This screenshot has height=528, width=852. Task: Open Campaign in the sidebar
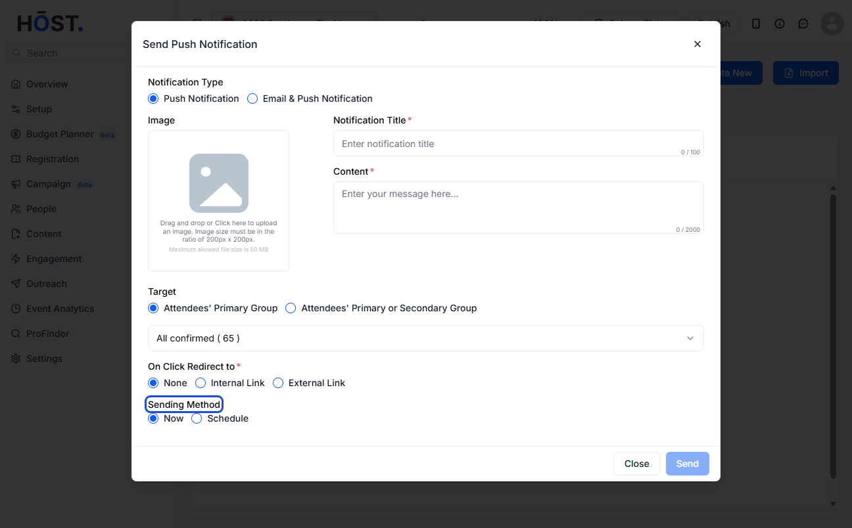point(49,184)
